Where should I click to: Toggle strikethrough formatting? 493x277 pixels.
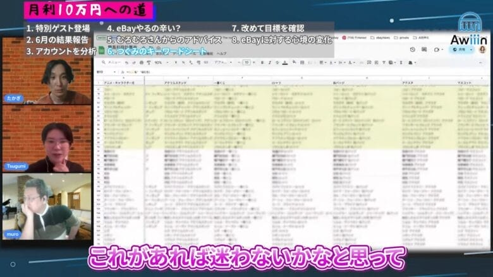pos(277,62)
